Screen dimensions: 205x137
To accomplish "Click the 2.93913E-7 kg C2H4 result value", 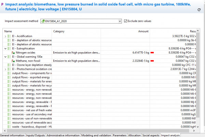I will click(x=183, y=69).
